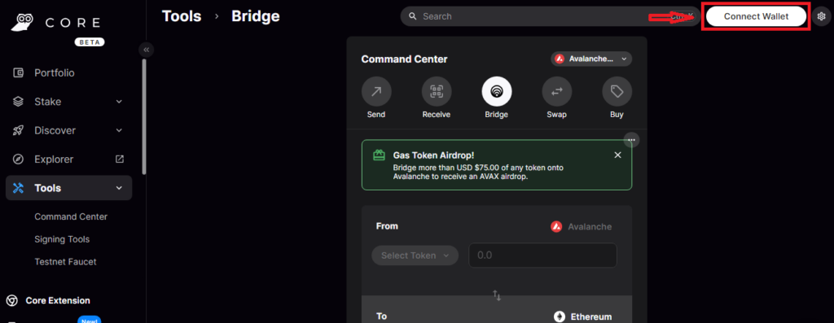This screenshot has height=323, width=834.
Task: Expand the Stake menu chevron
Action: coord(119,102)
